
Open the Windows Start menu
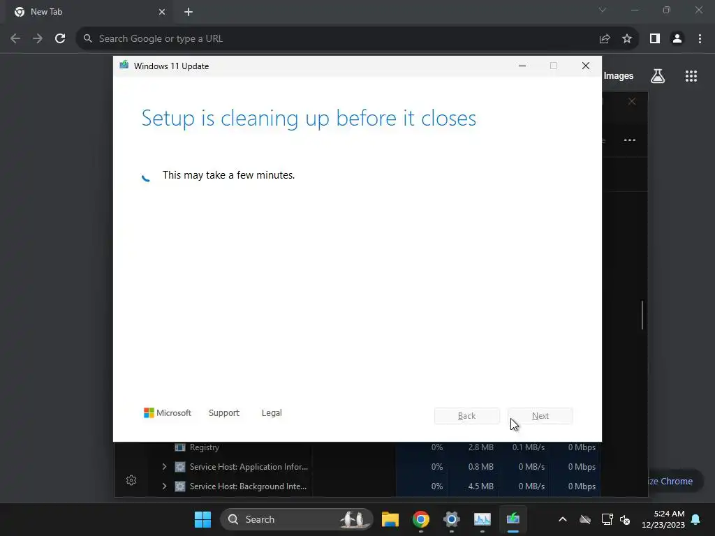pos(202,519)
